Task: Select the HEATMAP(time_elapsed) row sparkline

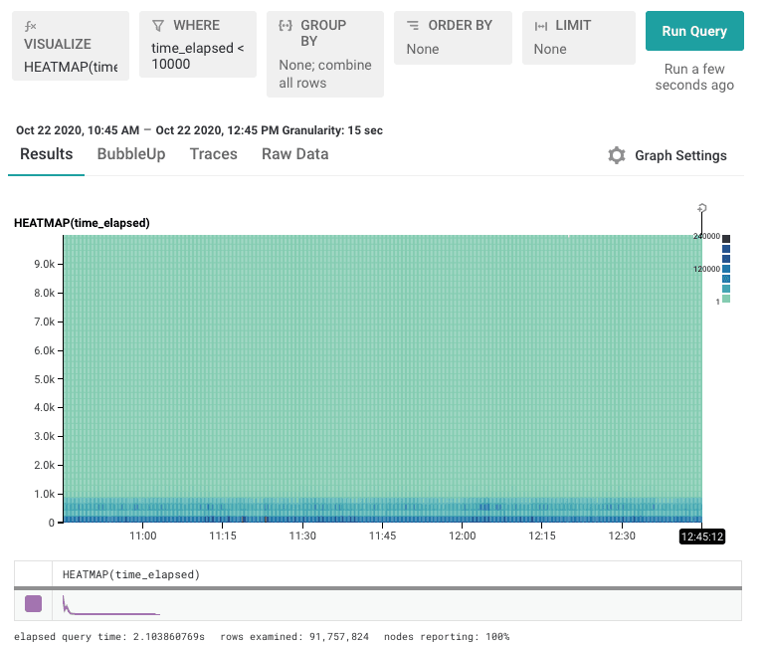Action: pos(109,604)
